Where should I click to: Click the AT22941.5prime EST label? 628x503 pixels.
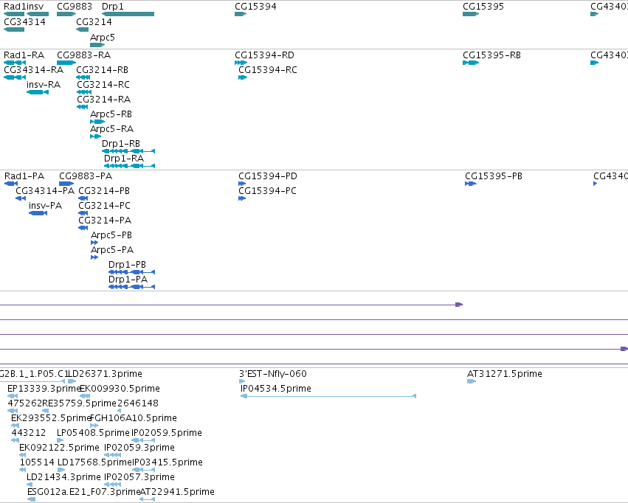click(x=177, y=492)
